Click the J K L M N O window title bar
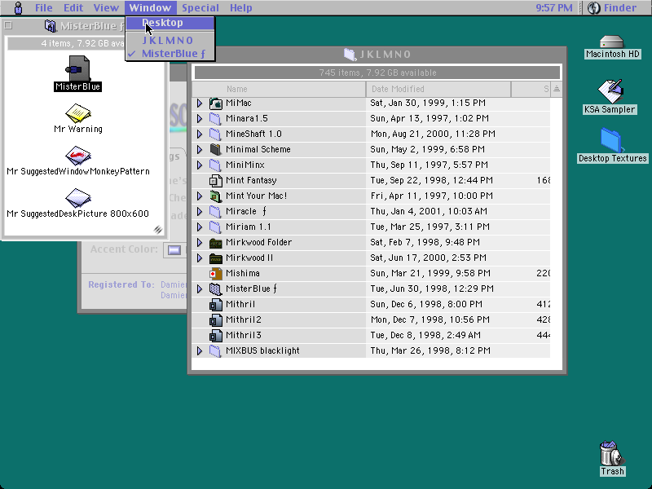This screenshot has height=489, width=652. tap(377, 54)
